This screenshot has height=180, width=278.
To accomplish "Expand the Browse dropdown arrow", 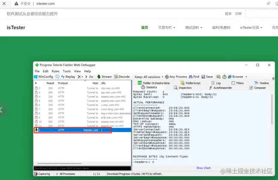I will click(x=246, y=77).
